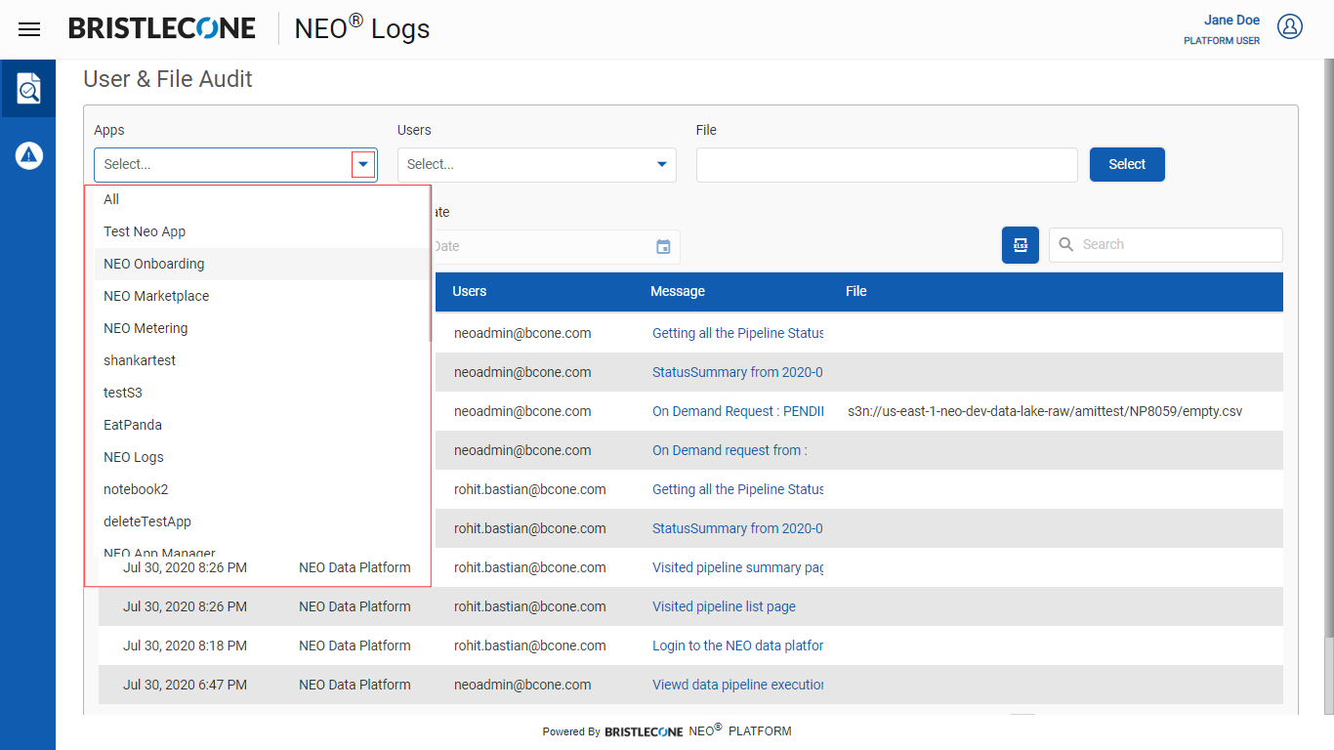
Task: Choose Test Neo App option
Action: coord(145,231)
